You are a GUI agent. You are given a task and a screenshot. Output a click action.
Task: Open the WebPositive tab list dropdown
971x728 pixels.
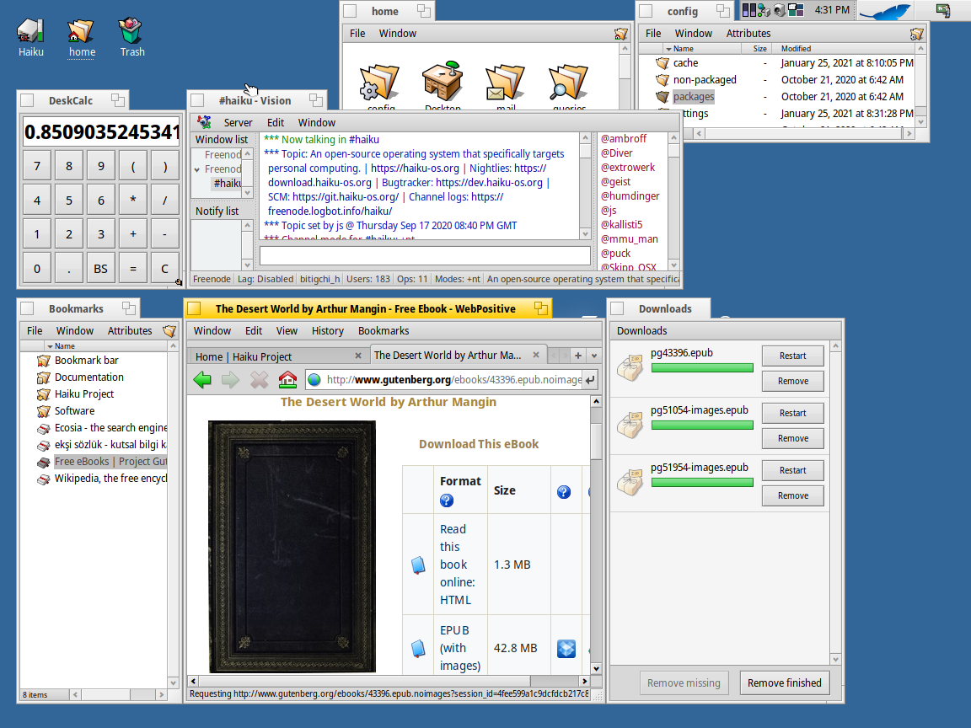pos(594,356)
